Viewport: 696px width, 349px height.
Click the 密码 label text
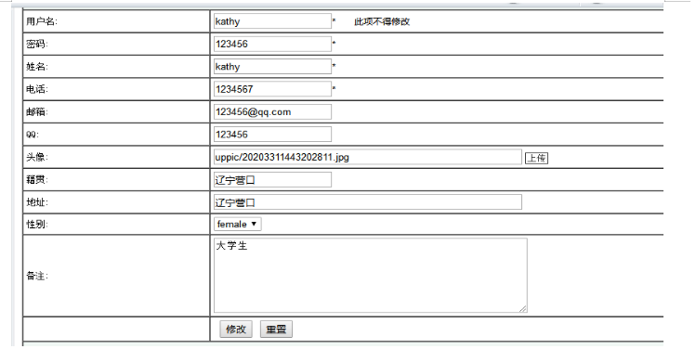coord(37,44)
